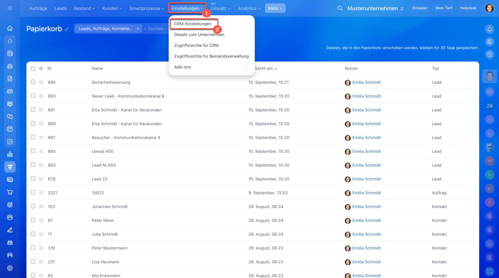Expand the Add-ons submenu arrow
Image resolution: width=499 pixels, height=278 pixels.
pos(246,67)
